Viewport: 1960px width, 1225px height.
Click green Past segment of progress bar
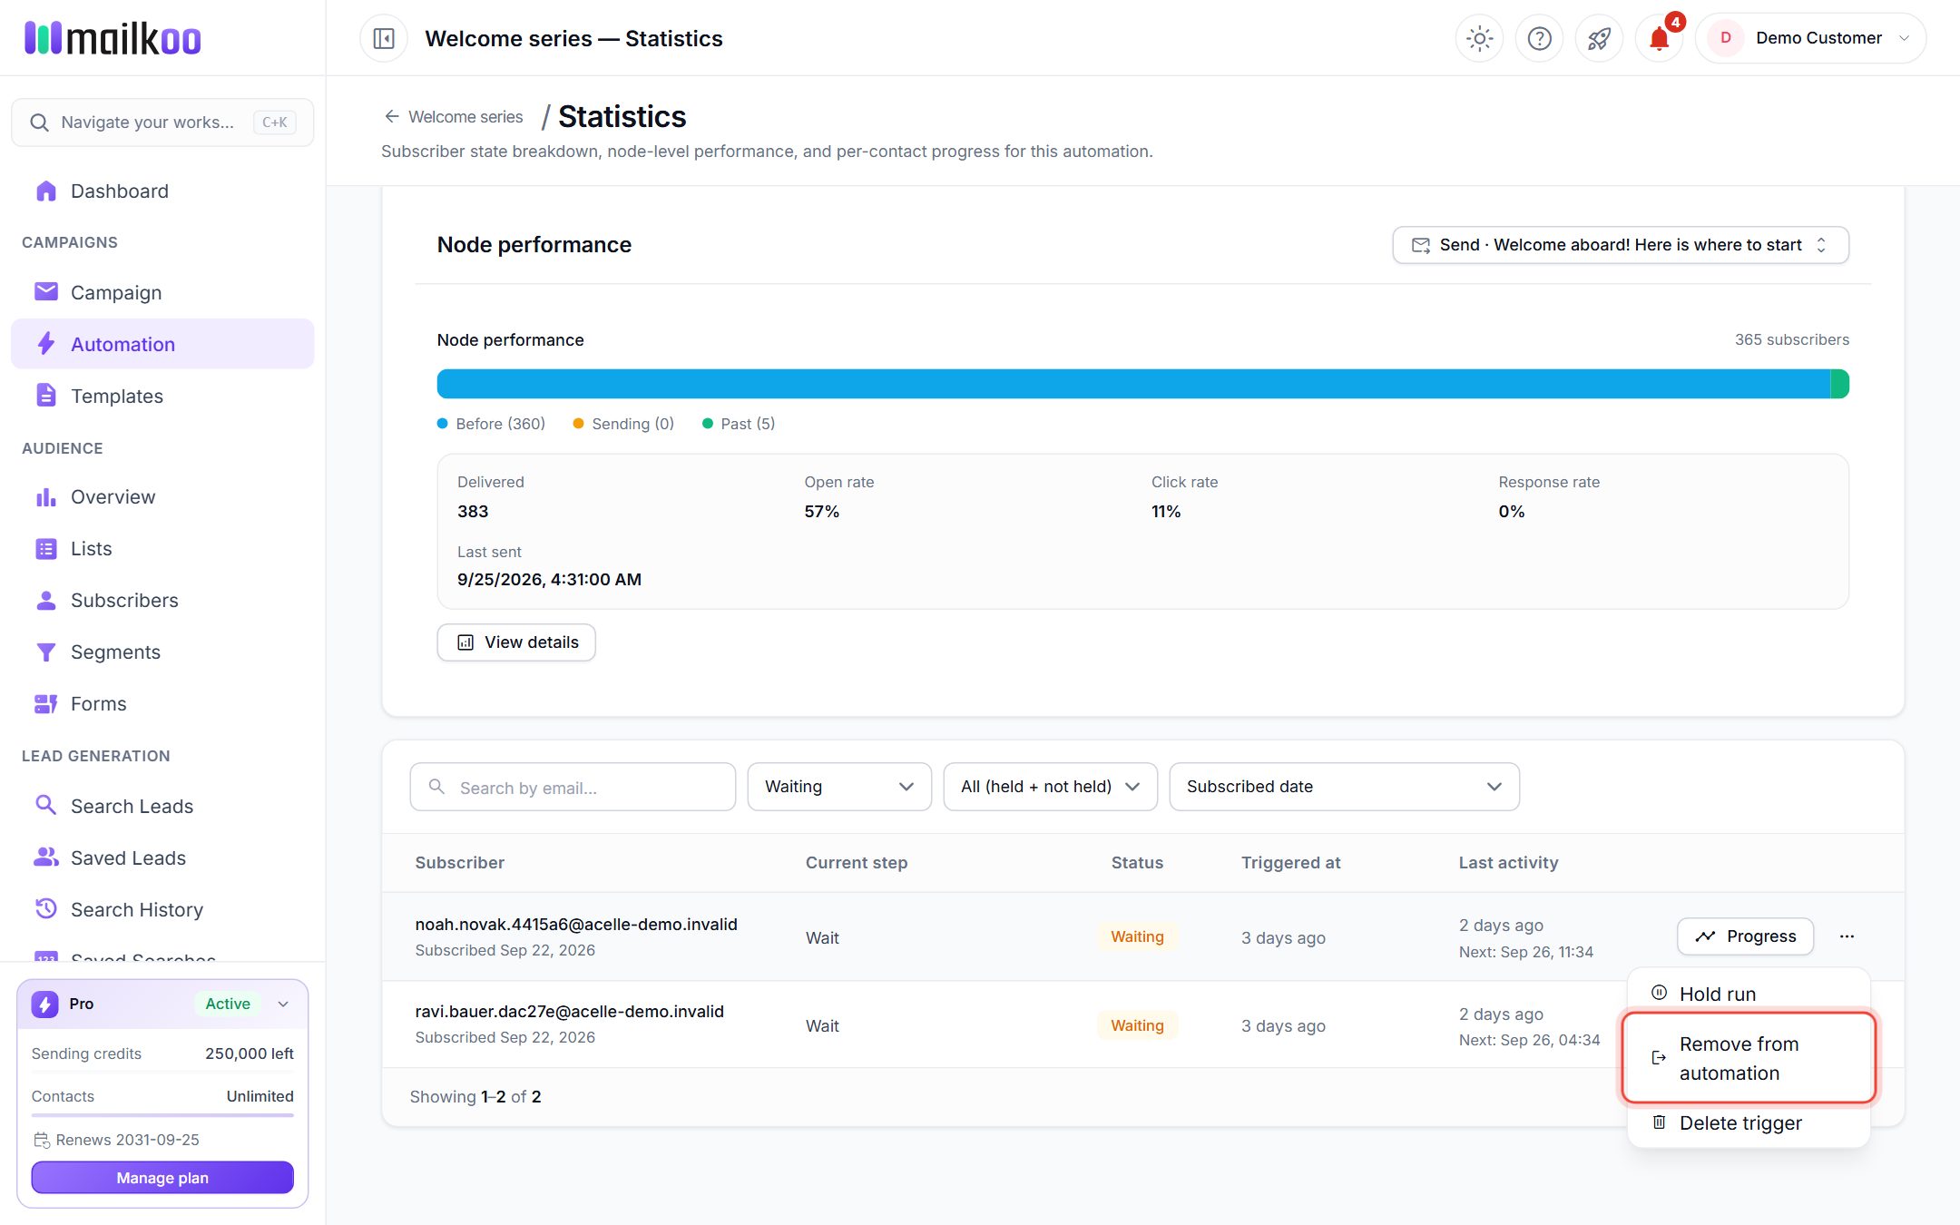point(1839,384)
